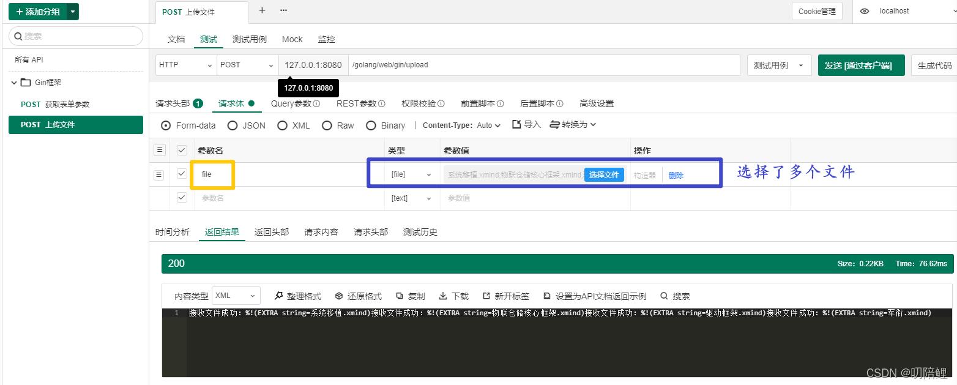Viewport: 957px width, 385px height.
Task: Open the 后置脚本 tab
Action: 542,103
